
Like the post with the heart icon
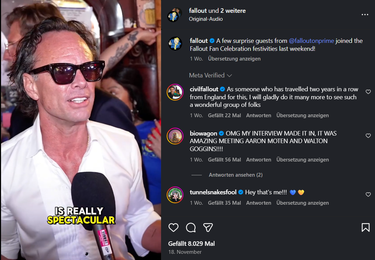174,228
